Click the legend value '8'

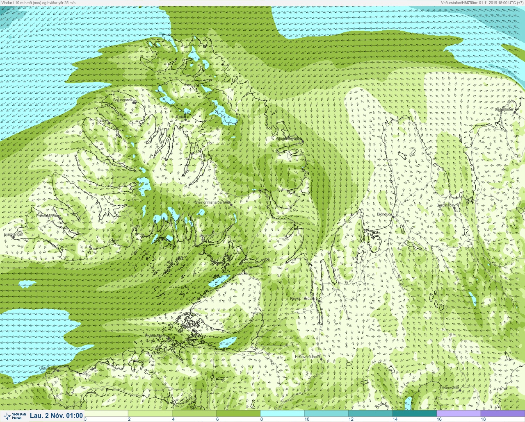261,419
